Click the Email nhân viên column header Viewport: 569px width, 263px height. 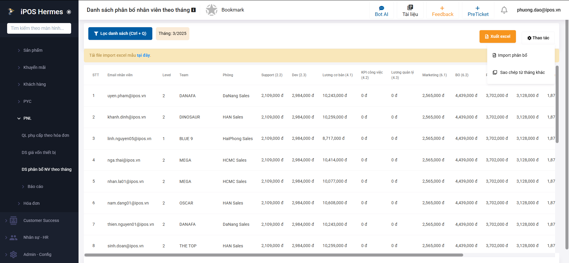pyautogui.click(x=120, y=75)
